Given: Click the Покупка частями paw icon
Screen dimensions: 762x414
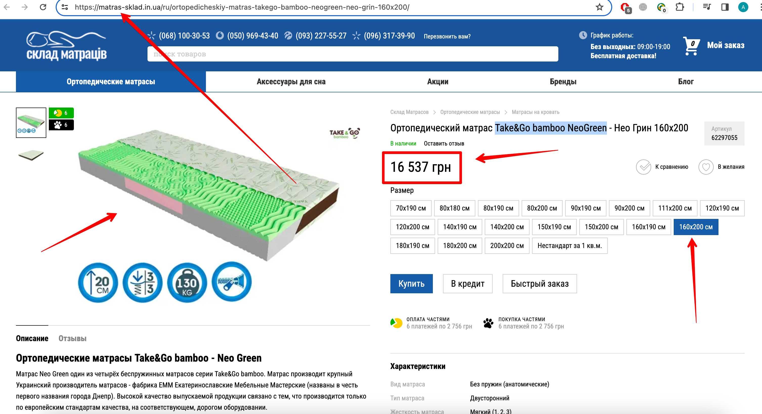Looking at the screenshot, I should tap(488, 323).
